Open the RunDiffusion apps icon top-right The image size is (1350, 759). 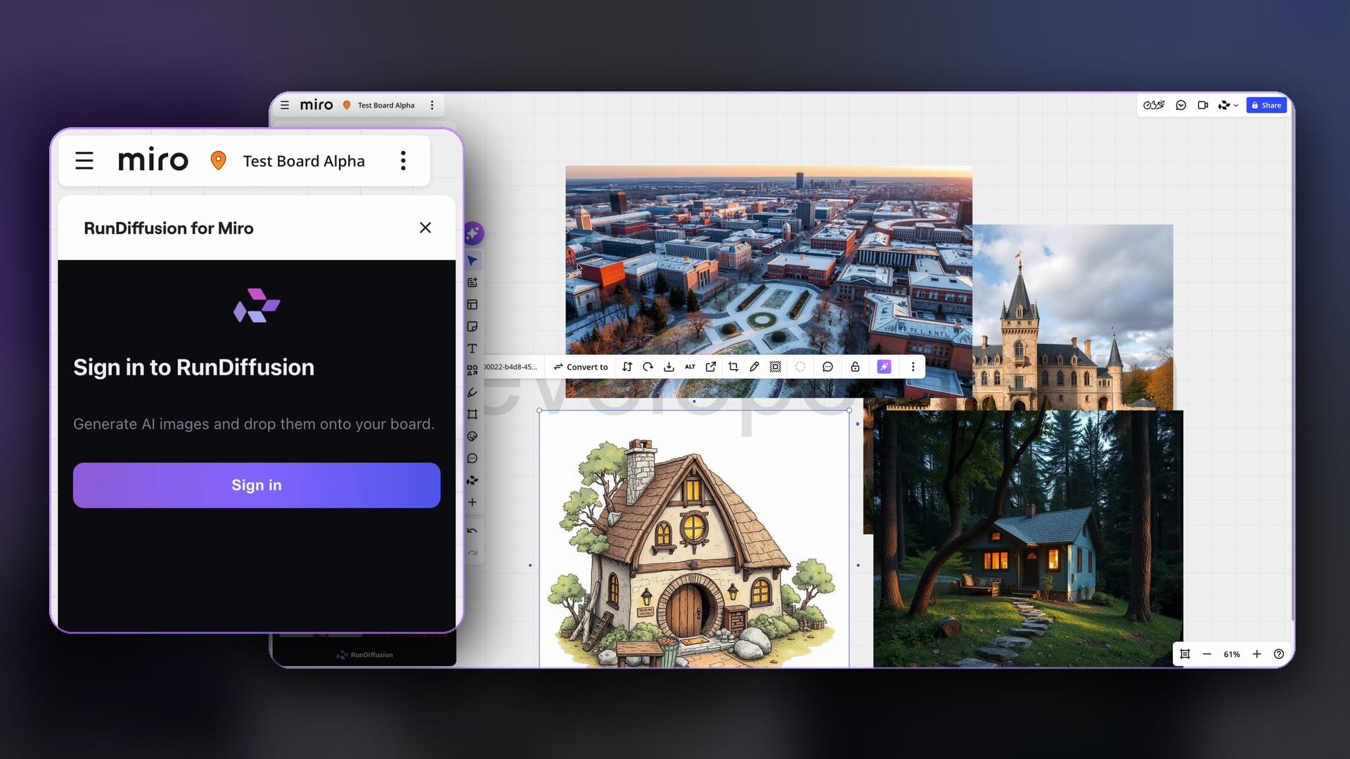pos(1224,105)
